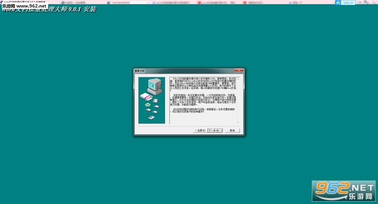Click the scroll down arrow in notes box
Image resolution: width=378 pixels, height=204 pixels.
coord(238,122)
